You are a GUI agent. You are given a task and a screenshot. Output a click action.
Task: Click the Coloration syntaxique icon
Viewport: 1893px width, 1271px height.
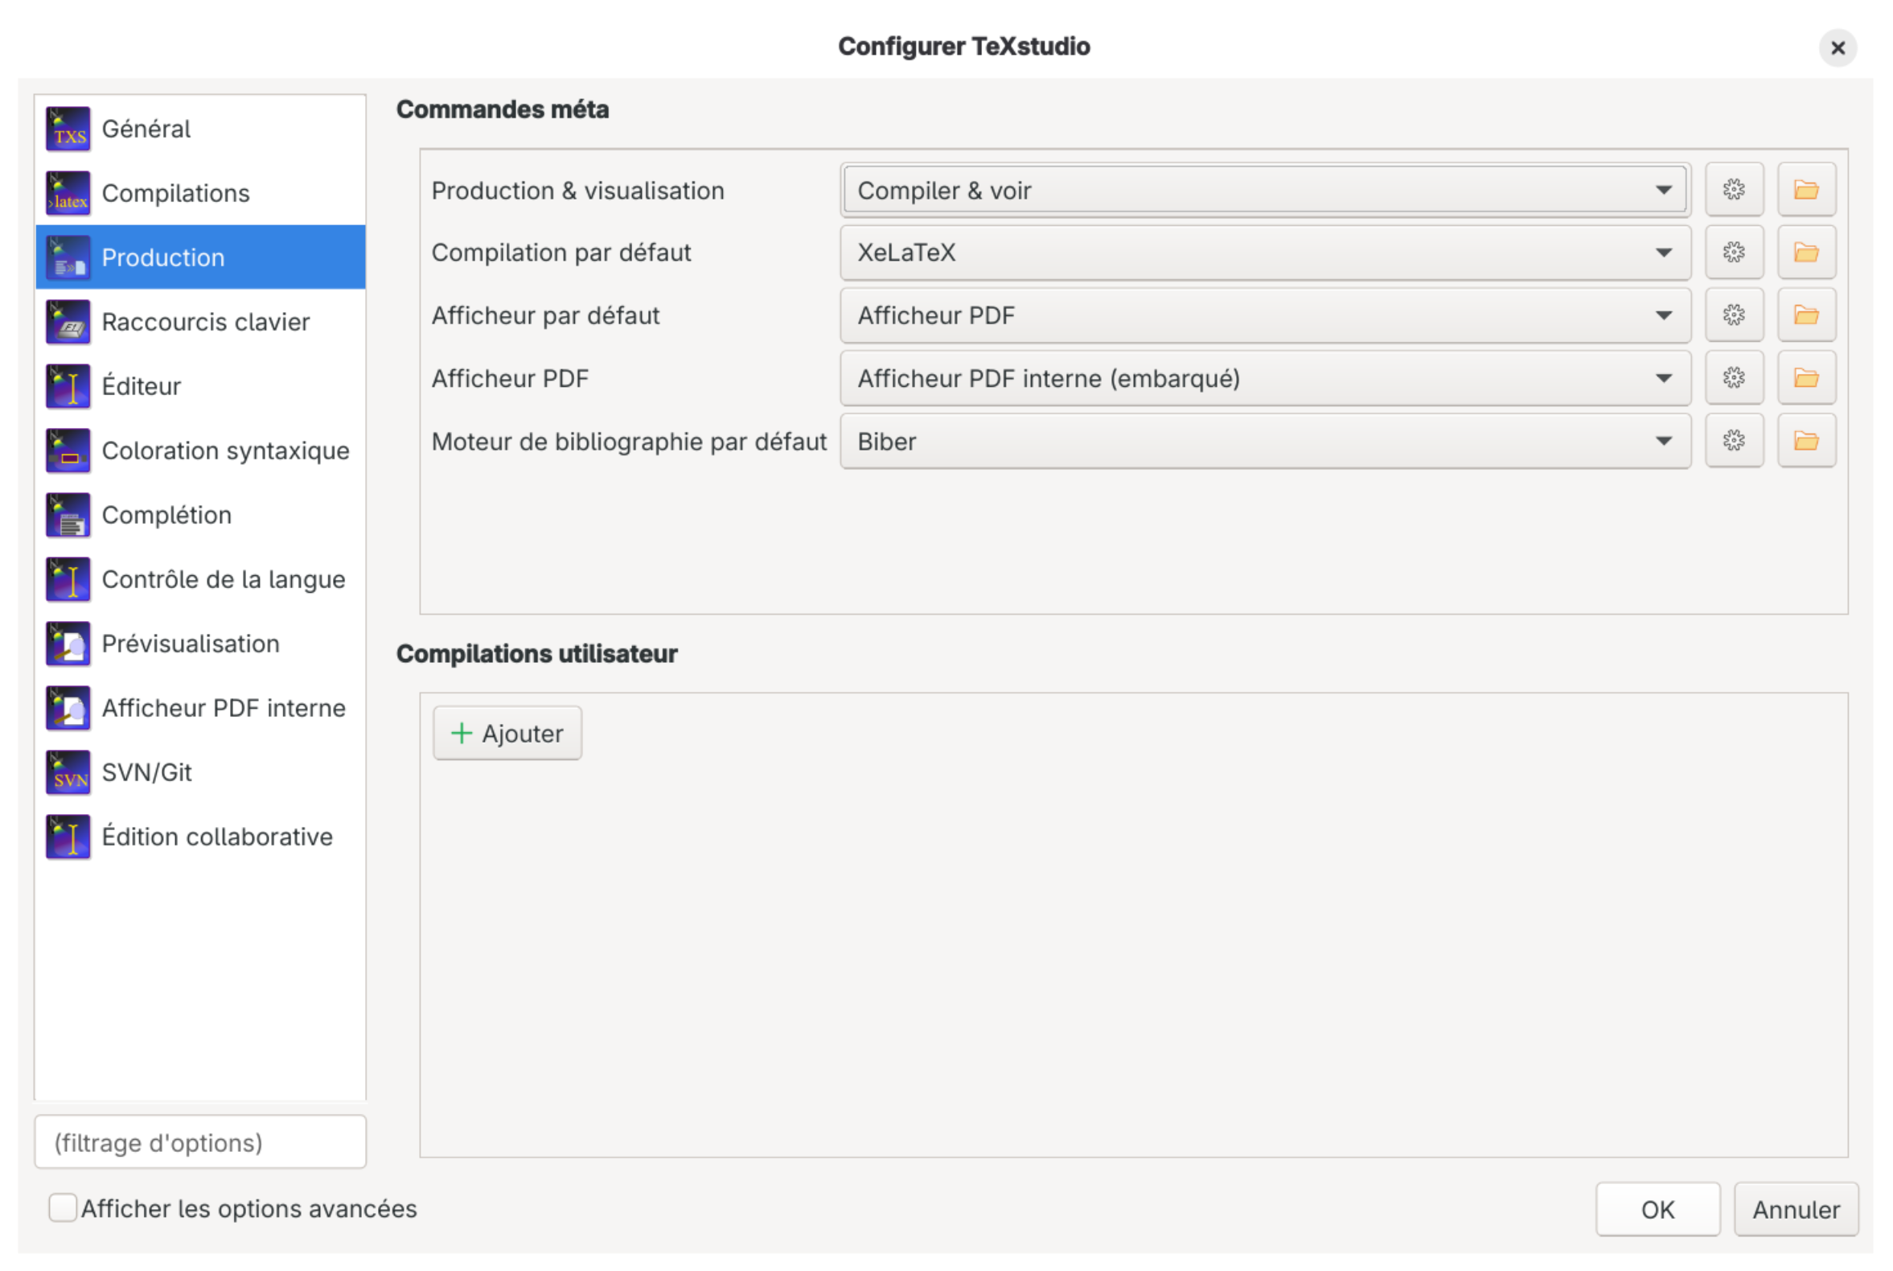click(x=68, y=450)
